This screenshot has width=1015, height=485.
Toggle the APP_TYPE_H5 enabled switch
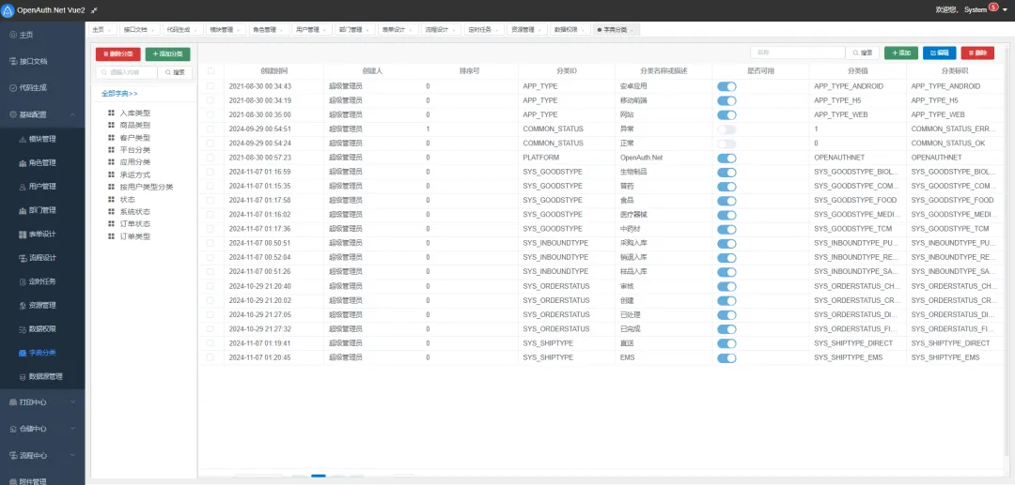click(726, 100)
